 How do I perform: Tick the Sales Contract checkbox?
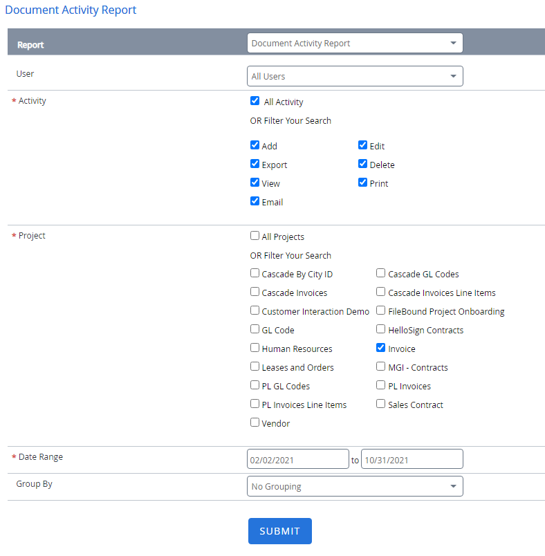click(x=381, y=404)
